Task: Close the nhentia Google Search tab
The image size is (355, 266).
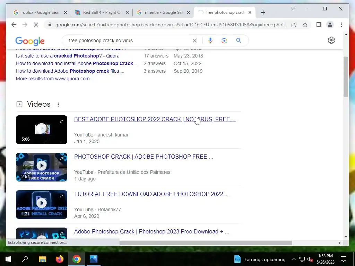Action: click(188, 12)
